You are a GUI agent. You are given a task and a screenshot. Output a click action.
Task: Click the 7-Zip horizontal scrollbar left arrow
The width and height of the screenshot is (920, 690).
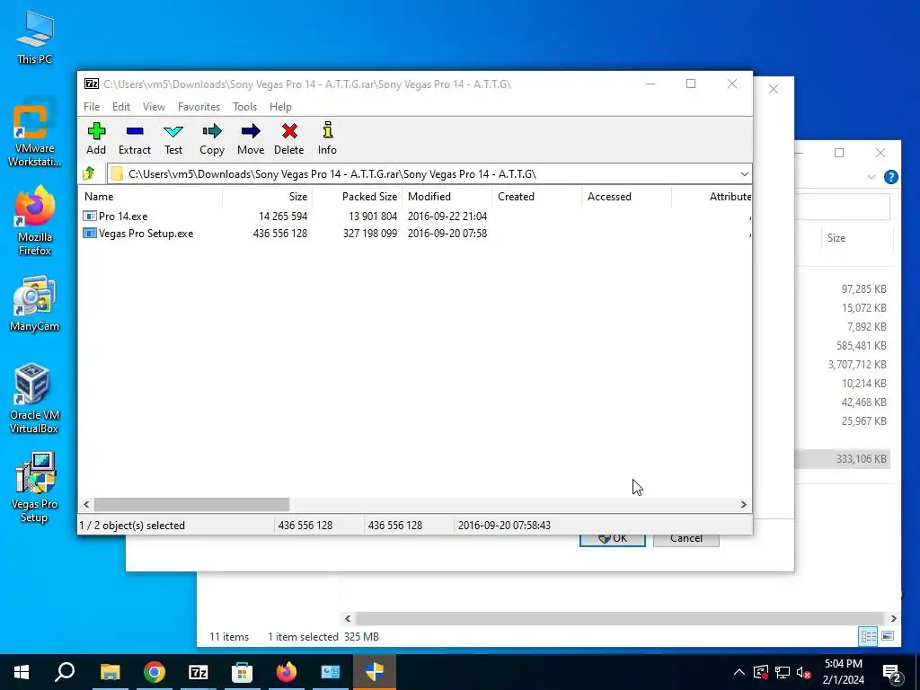(x=86, y=505)
